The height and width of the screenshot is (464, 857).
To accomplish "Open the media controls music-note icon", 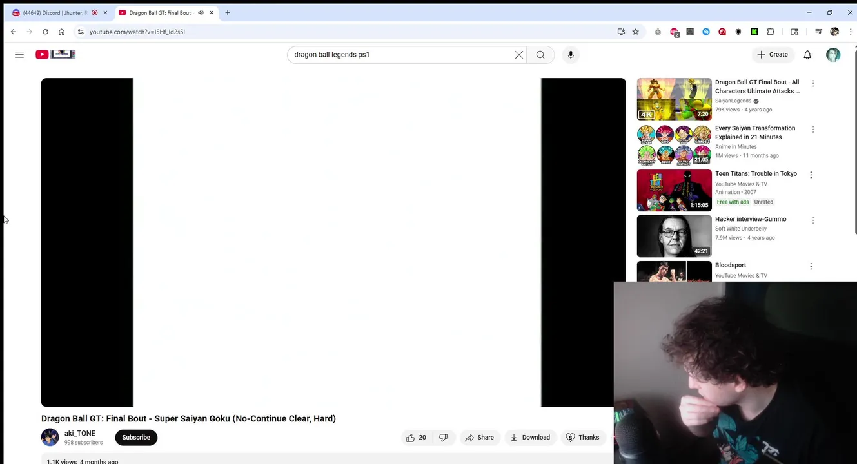I will pyautogui.click(x=818, y=32).
